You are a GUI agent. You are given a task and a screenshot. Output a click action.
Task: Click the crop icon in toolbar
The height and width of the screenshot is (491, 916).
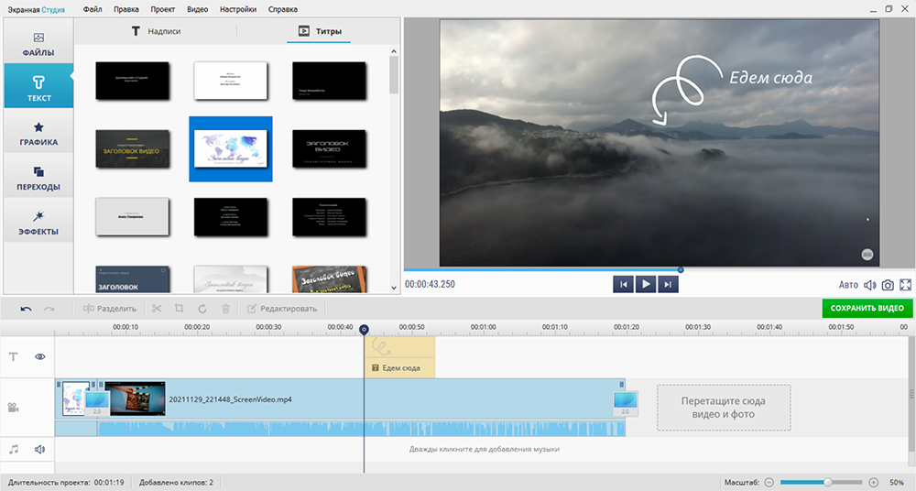click(180, 309)
